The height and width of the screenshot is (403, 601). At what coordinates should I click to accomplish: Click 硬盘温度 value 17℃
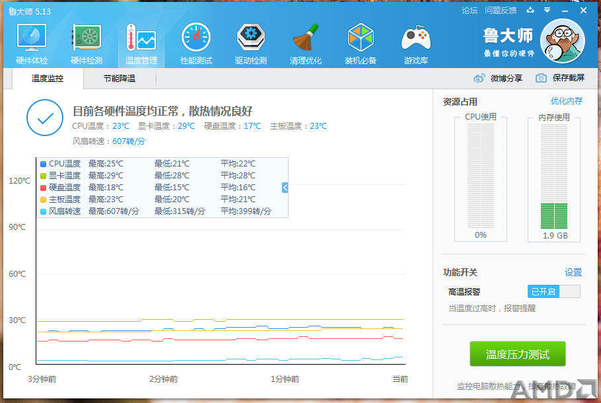pos(252,126)
